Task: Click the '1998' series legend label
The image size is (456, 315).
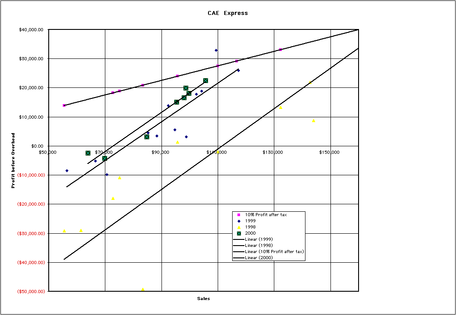Action: [x=251, y=227]
